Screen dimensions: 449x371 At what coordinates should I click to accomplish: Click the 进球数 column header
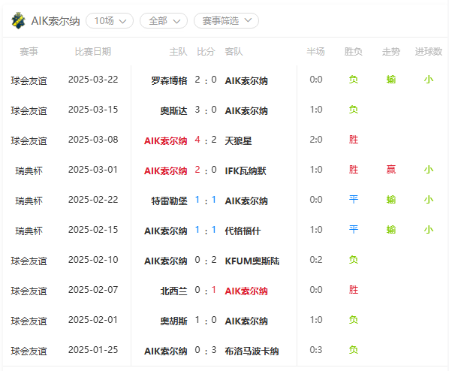coord(429,52)
